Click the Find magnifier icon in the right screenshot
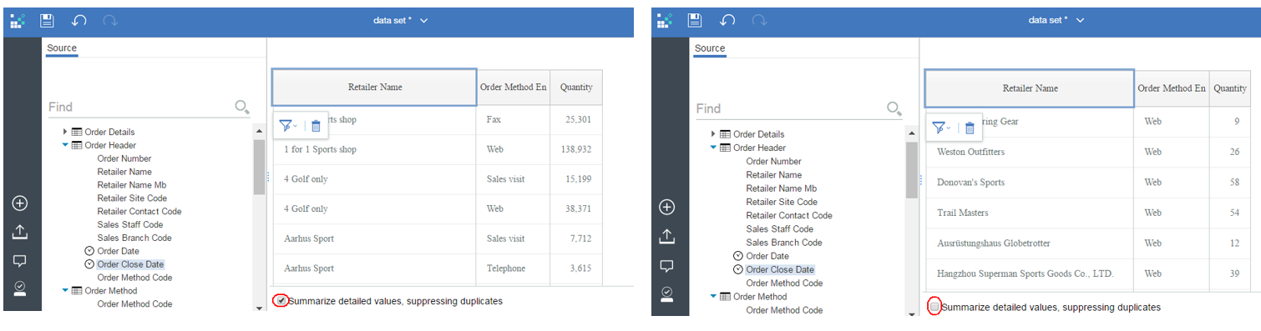The width and height of the screenshot is (1261, 331). click(x=894, y=108)
